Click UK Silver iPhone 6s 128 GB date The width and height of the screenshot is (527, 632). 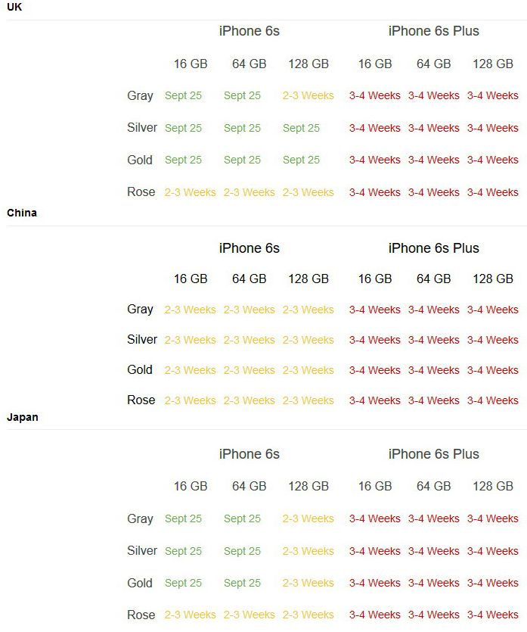tap(301, 129)
